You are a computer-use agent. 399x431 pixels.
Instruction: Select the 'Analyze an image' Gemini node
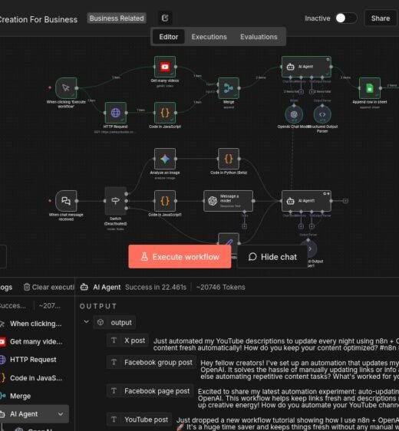pos(165,159)
